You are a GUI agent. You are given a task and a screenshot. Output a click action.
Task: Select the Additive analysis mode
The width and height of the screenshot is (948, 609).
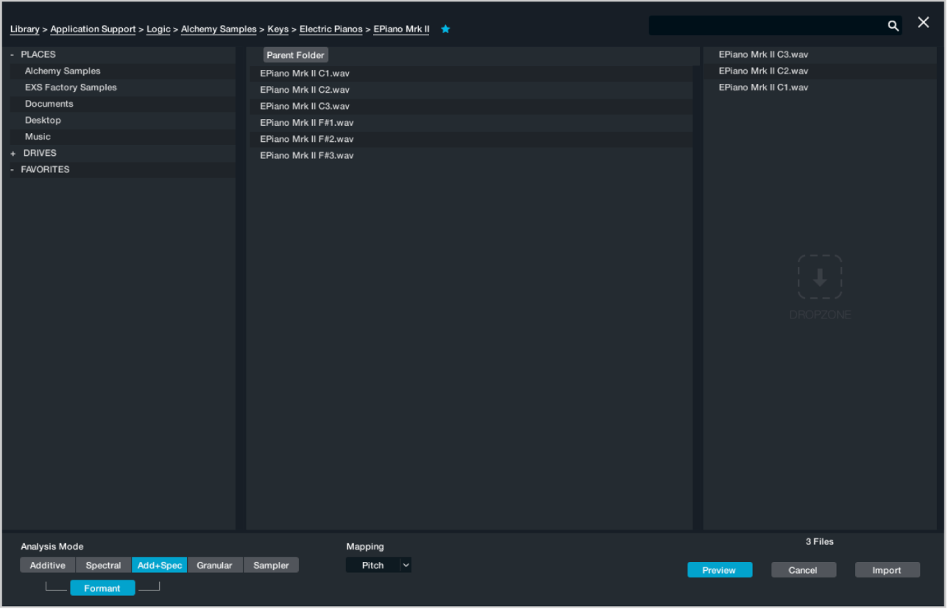click(47, 565)
